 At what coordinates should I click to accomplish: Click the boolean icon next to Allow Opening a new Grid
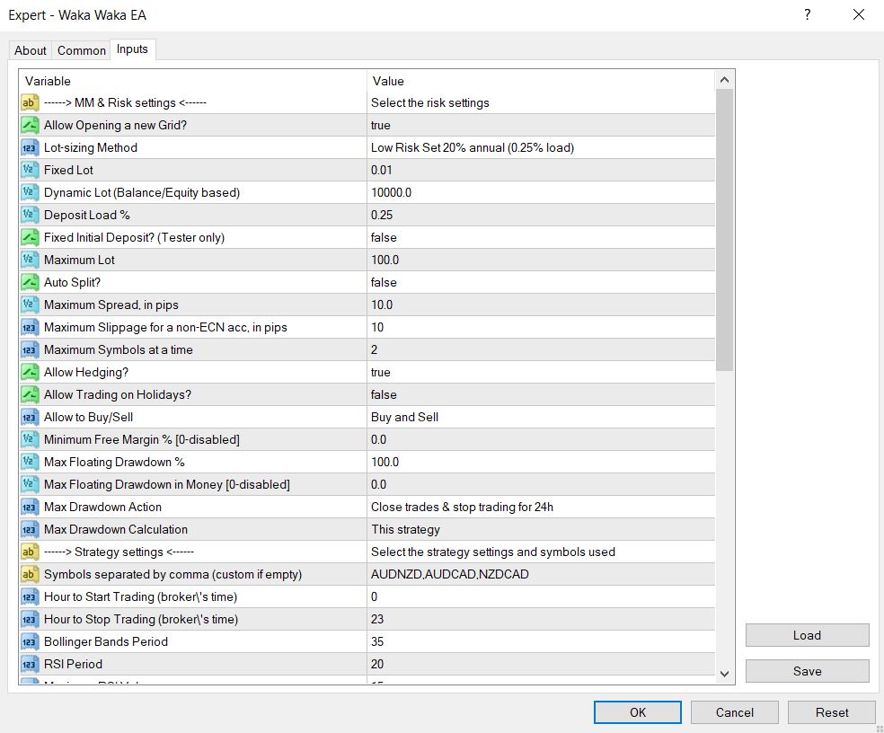coord(30,125)
